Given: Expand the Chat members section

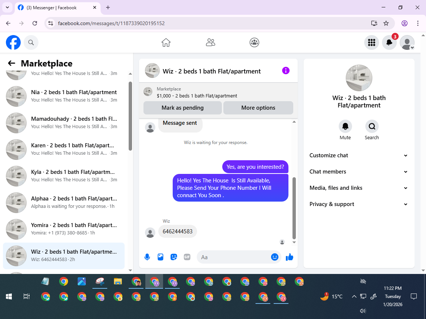Looking at the screenshot, I should 359,172.
